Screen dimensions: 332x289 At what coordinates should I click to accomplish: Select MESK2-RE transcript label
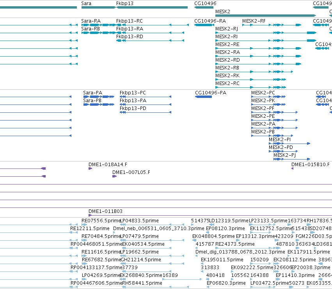(x=227, y=44)
